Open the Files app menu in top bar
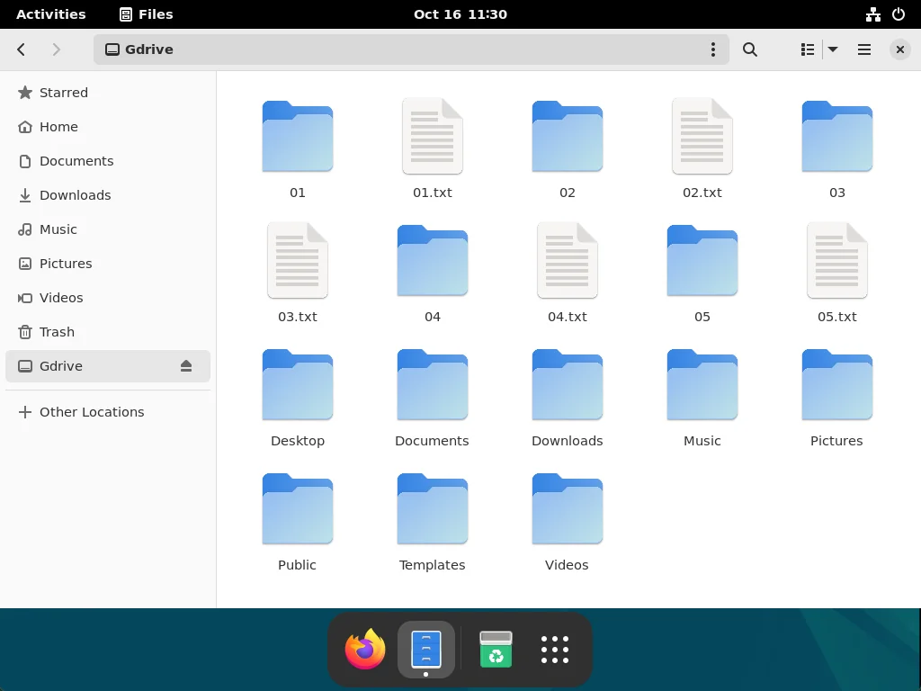 147,14
